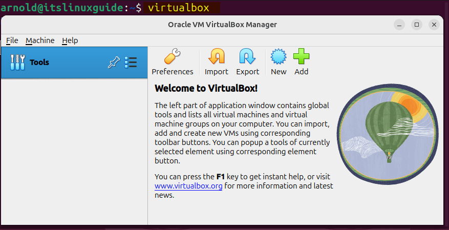Screen dimensions: 449x230
Task: Minimize the VirtualBox Manager window
Action: tap(399, 25)
